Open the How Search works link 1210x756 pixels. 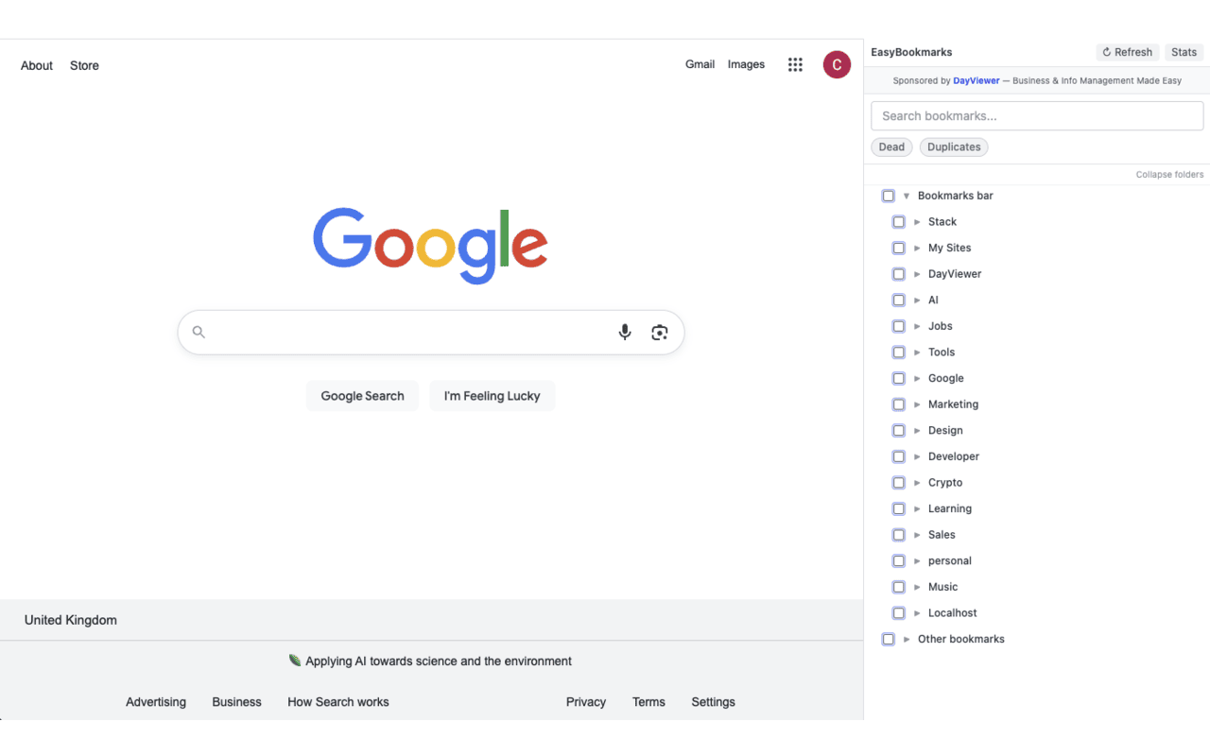[x=338, y=702]
